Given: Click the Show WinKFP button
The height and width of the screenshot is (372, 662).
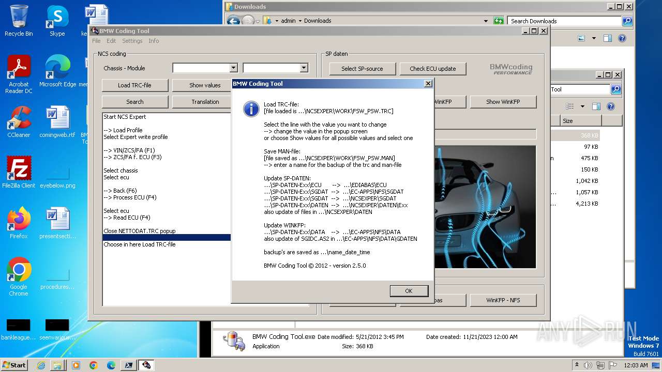Looking at the screenshot, I should (503, 102).
